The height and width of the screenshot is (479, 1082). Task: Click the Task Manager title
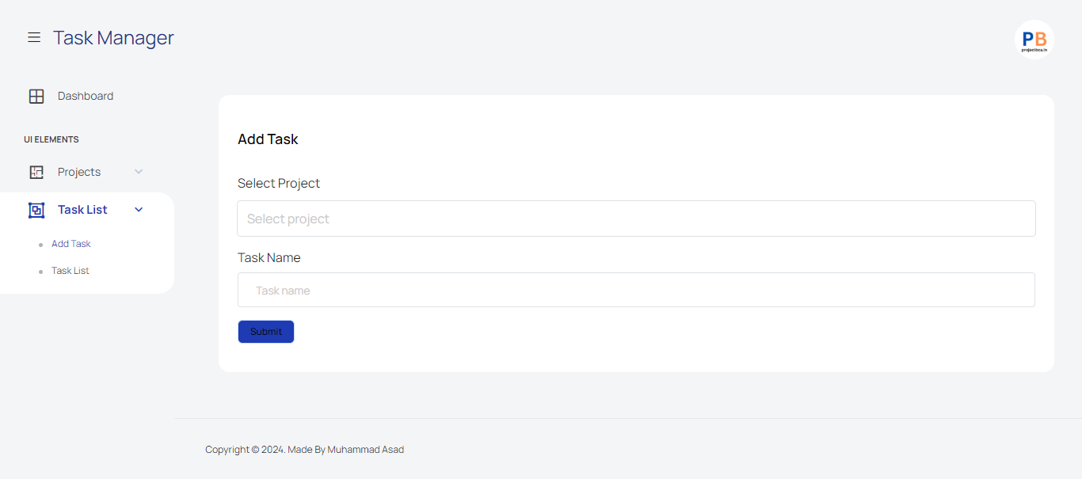(x=113, y=37)
